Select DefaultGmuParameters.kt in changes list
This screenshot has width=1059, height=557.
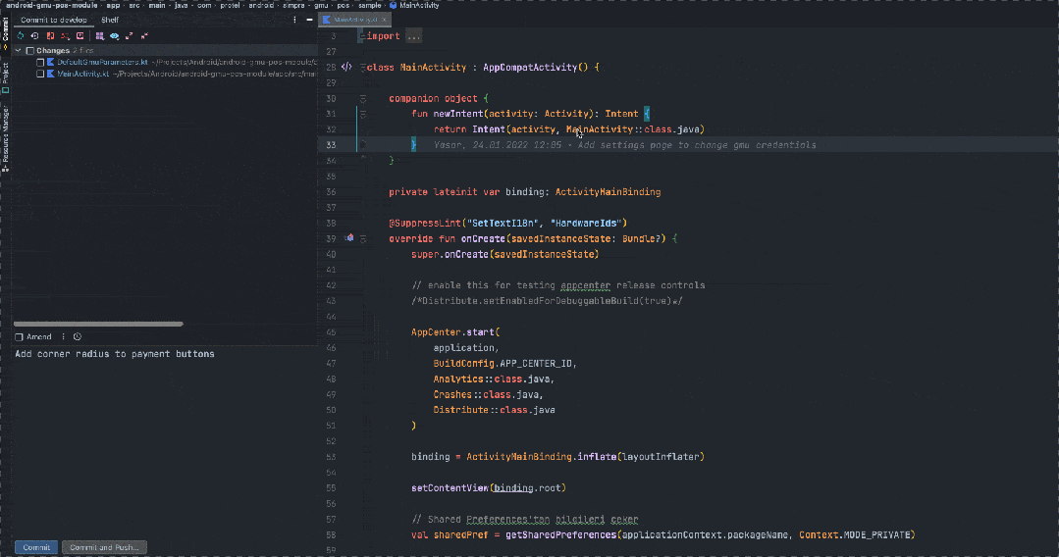(102, 62)
